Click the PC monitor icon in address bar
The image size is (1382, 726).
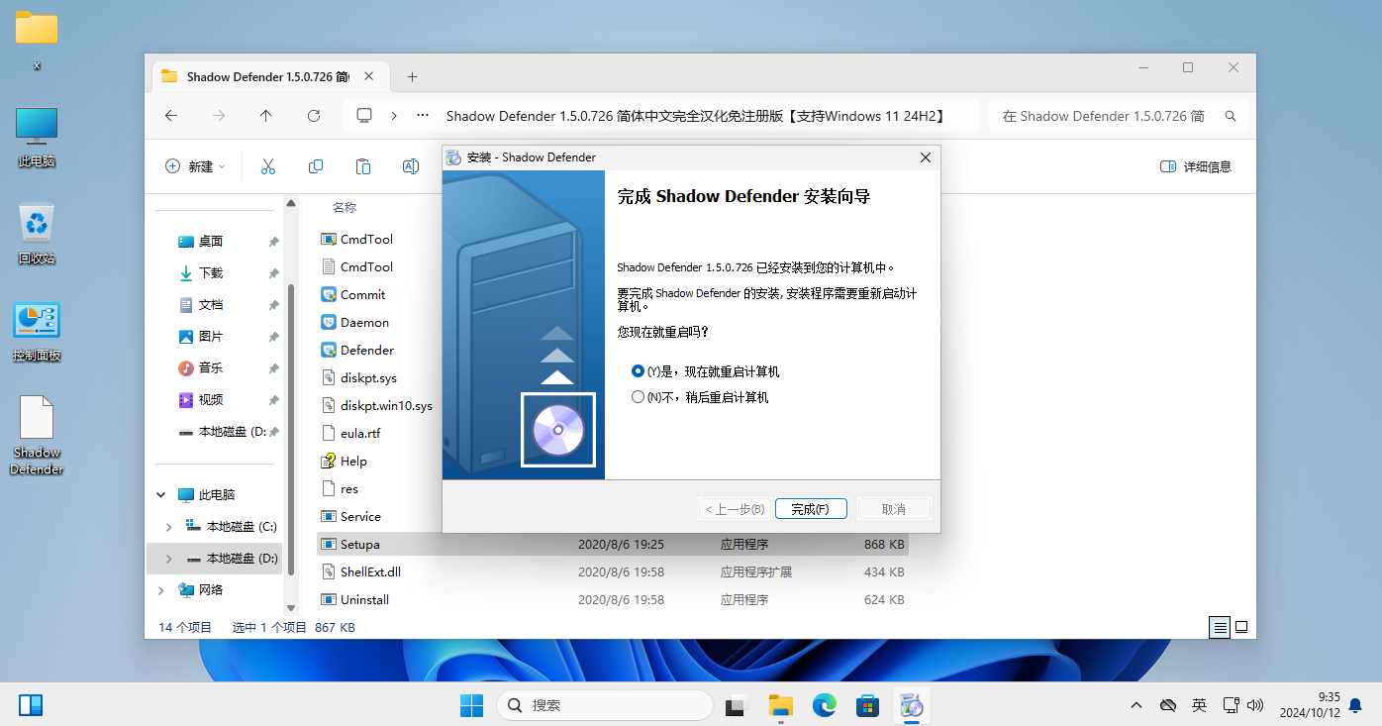[364, 116]
